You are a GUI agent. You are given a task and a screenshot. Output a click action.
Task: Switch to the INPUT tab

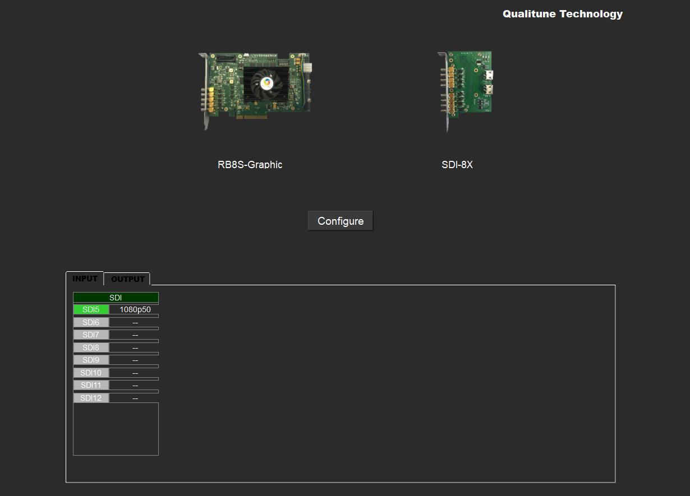coord(85,279)
